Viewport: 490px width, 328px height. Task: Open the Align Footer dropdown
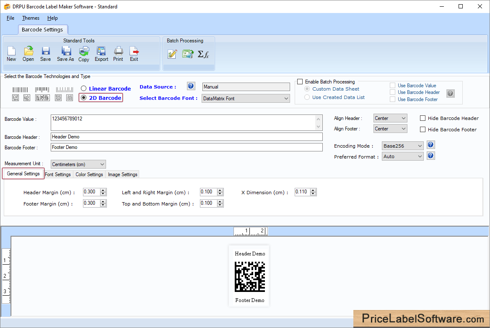[x=390, y=129]
